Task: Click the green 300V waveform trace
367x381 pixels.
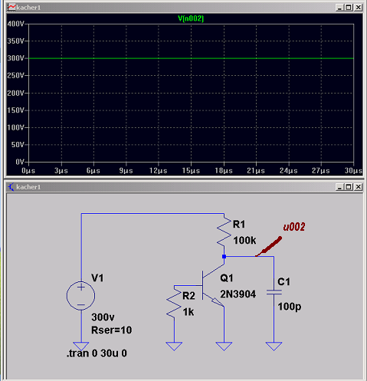Action: [x=191, y=58]
